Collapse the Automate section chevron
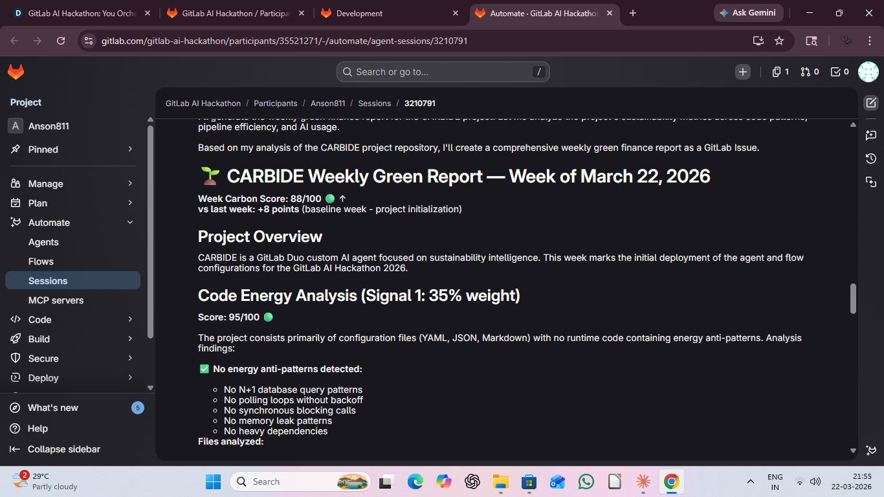The height and width of the screenshot is (497, 884). (130, 223)
